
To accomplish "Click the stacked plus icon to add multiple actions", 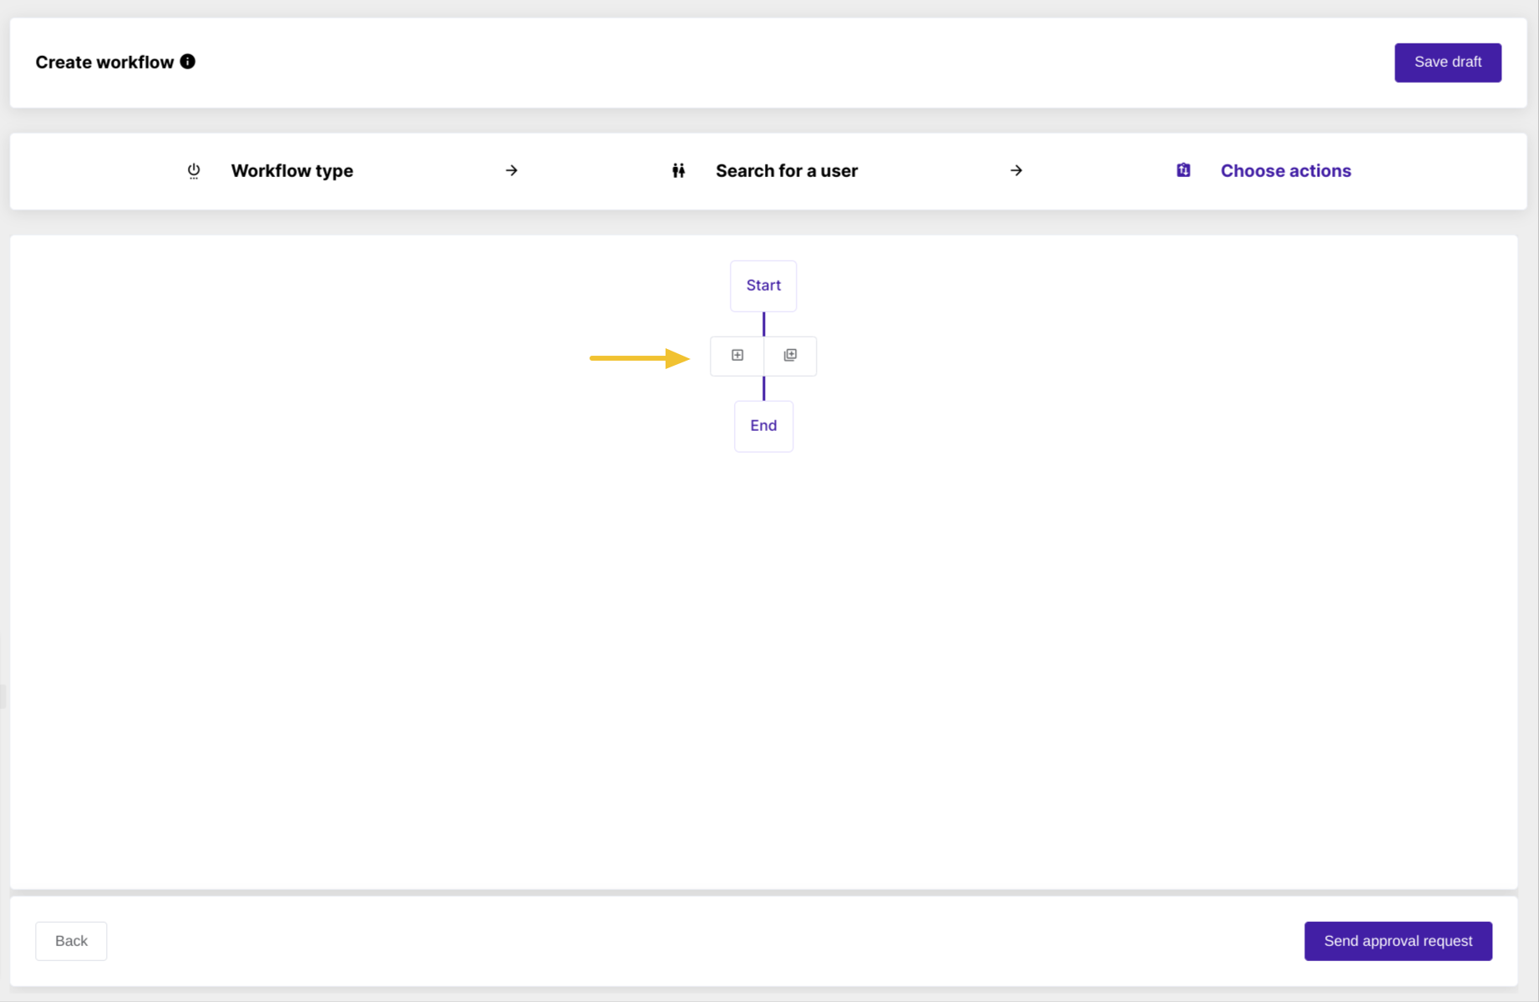I will (790, 356).
